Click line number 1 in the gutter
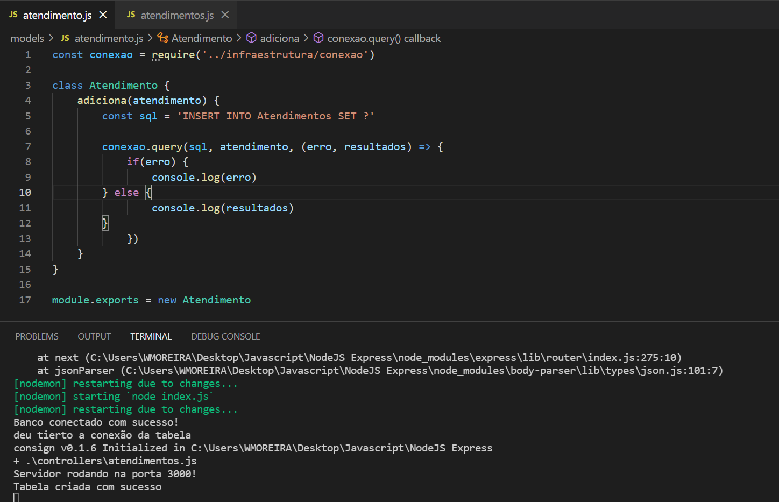 pyautogui.click(x=28, y=55)
